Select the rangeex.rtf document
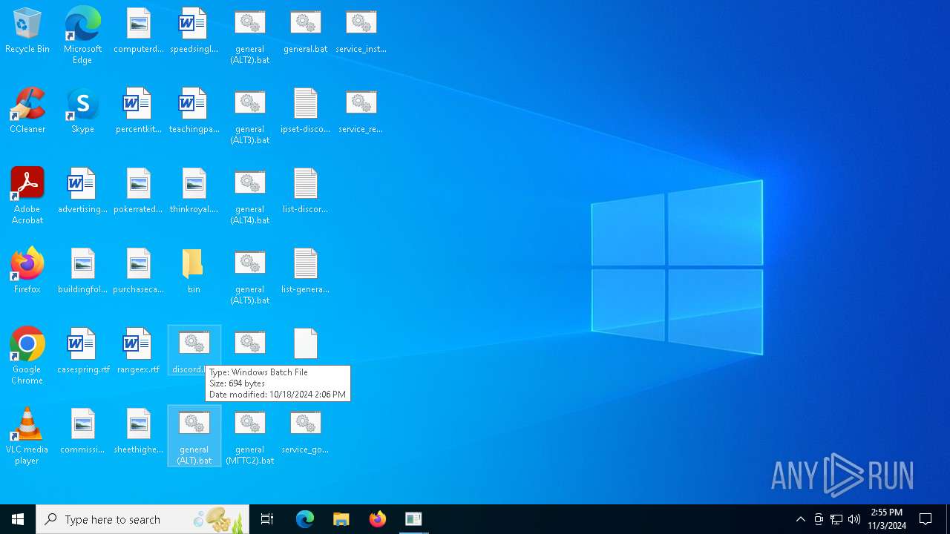 138,351
